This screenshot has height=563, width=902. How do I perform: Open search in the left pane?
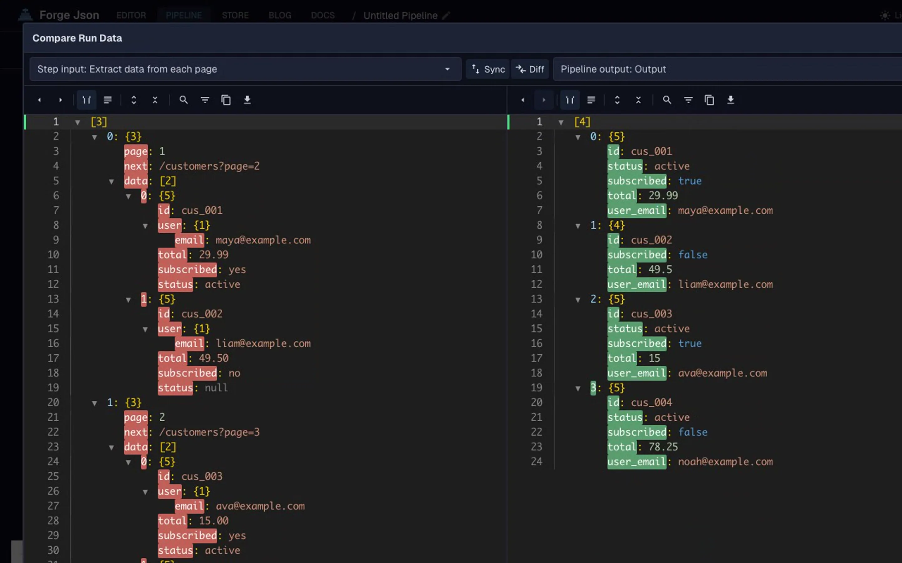click(x=184, y=100)
